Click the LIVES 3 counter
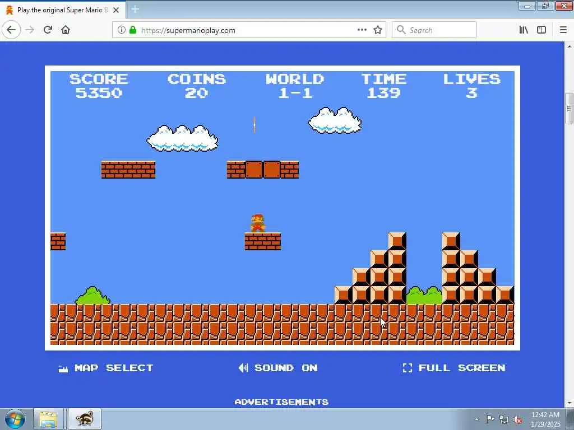This screenshot has height=430, width=574. pyautogui.click(x=472, y=86)
